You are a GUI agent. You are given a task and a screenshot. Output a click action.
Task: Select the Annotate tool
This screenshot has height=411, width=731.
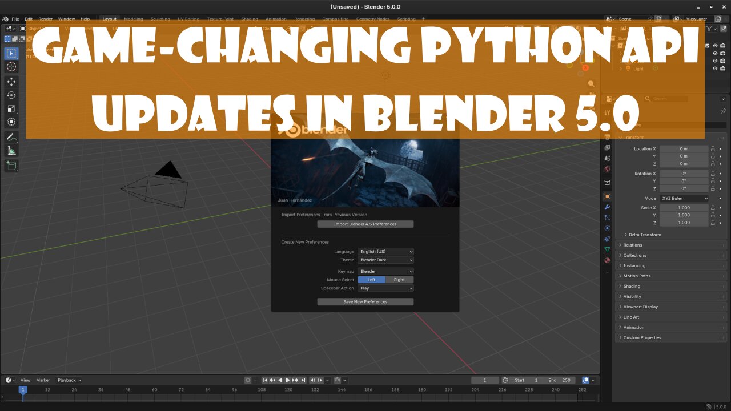pos(11,137)
